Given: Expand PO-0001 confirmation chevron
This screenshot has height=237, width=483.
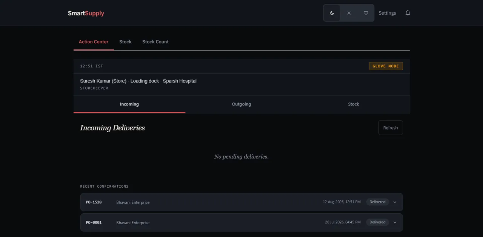Looking at the screenshot, I should pyautogui.click(x=395, y=222).
